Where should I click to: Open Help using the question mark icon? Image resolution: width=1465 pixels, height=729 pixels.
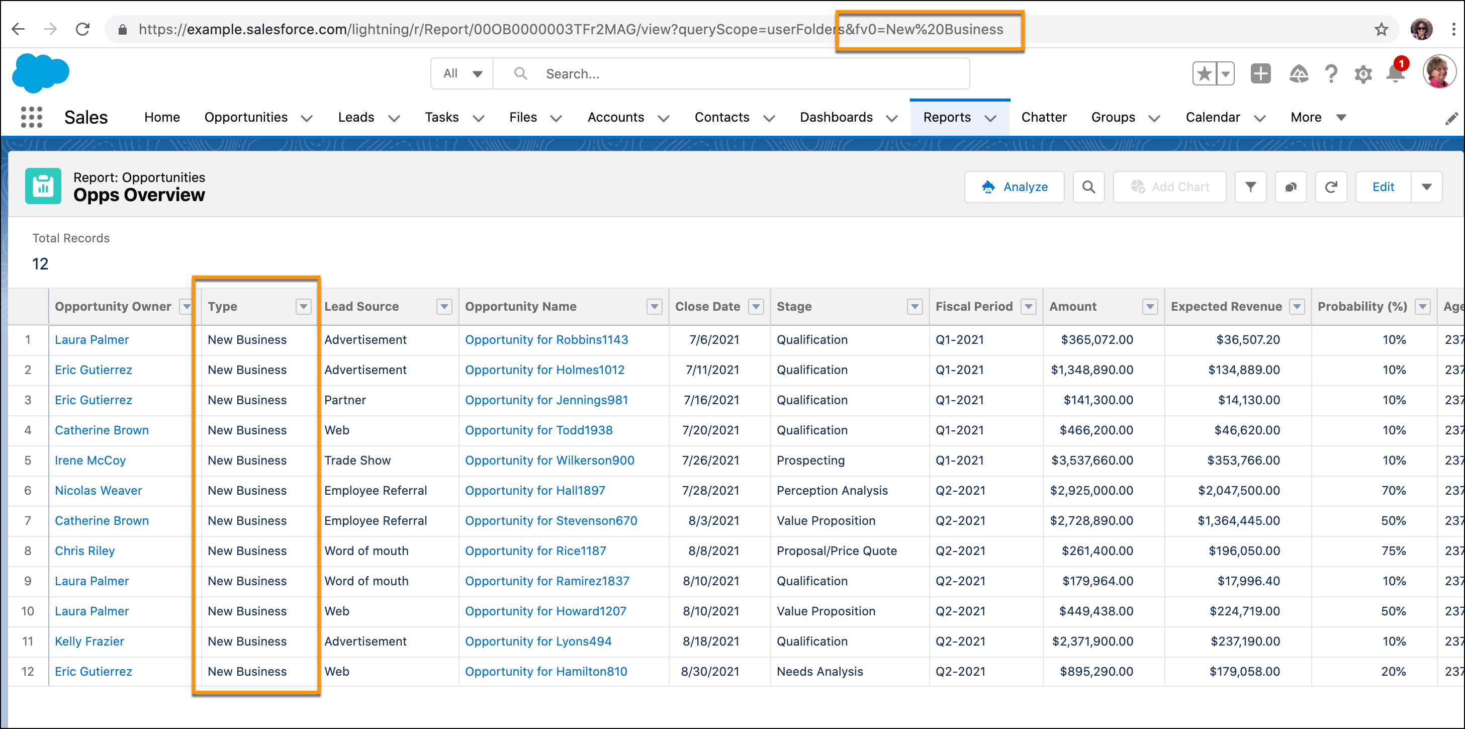1331,73
